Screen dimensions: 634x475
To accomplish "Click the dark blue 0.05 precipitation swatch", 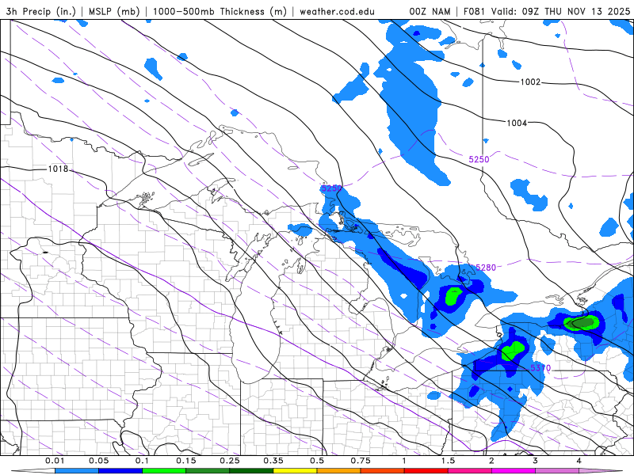I will coord(120,471).
